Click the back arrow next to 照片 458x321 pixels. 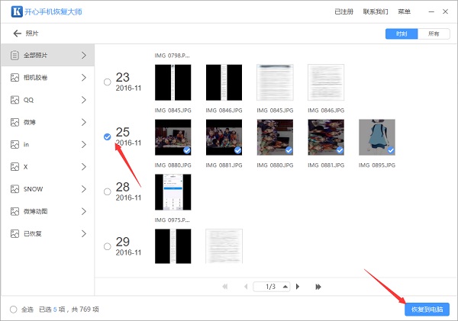(x=17, y=34)
